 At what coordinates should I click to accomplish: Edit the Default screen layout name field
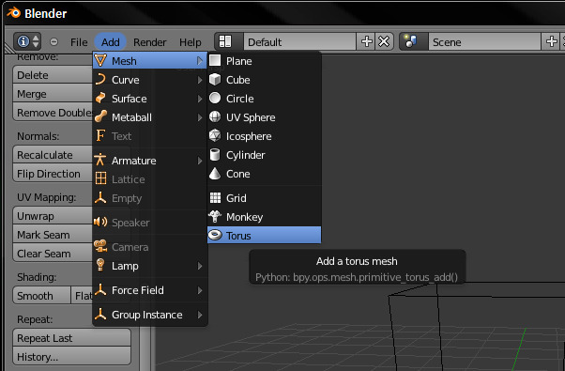click(x=299, y=42)
